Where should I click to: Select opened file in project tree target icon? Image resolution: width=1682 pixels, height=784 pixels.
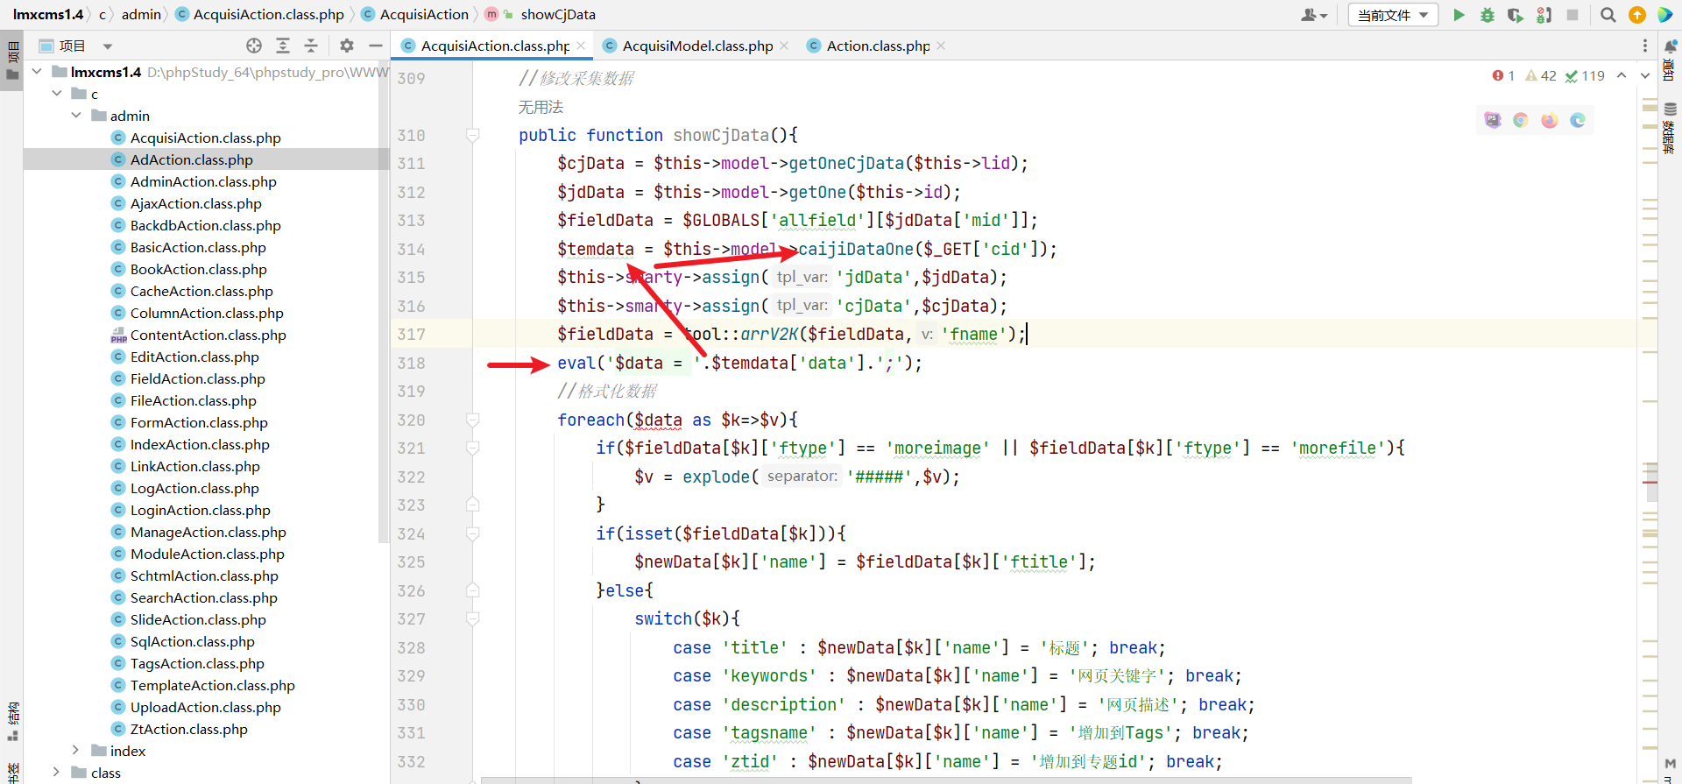pos(254,46)
